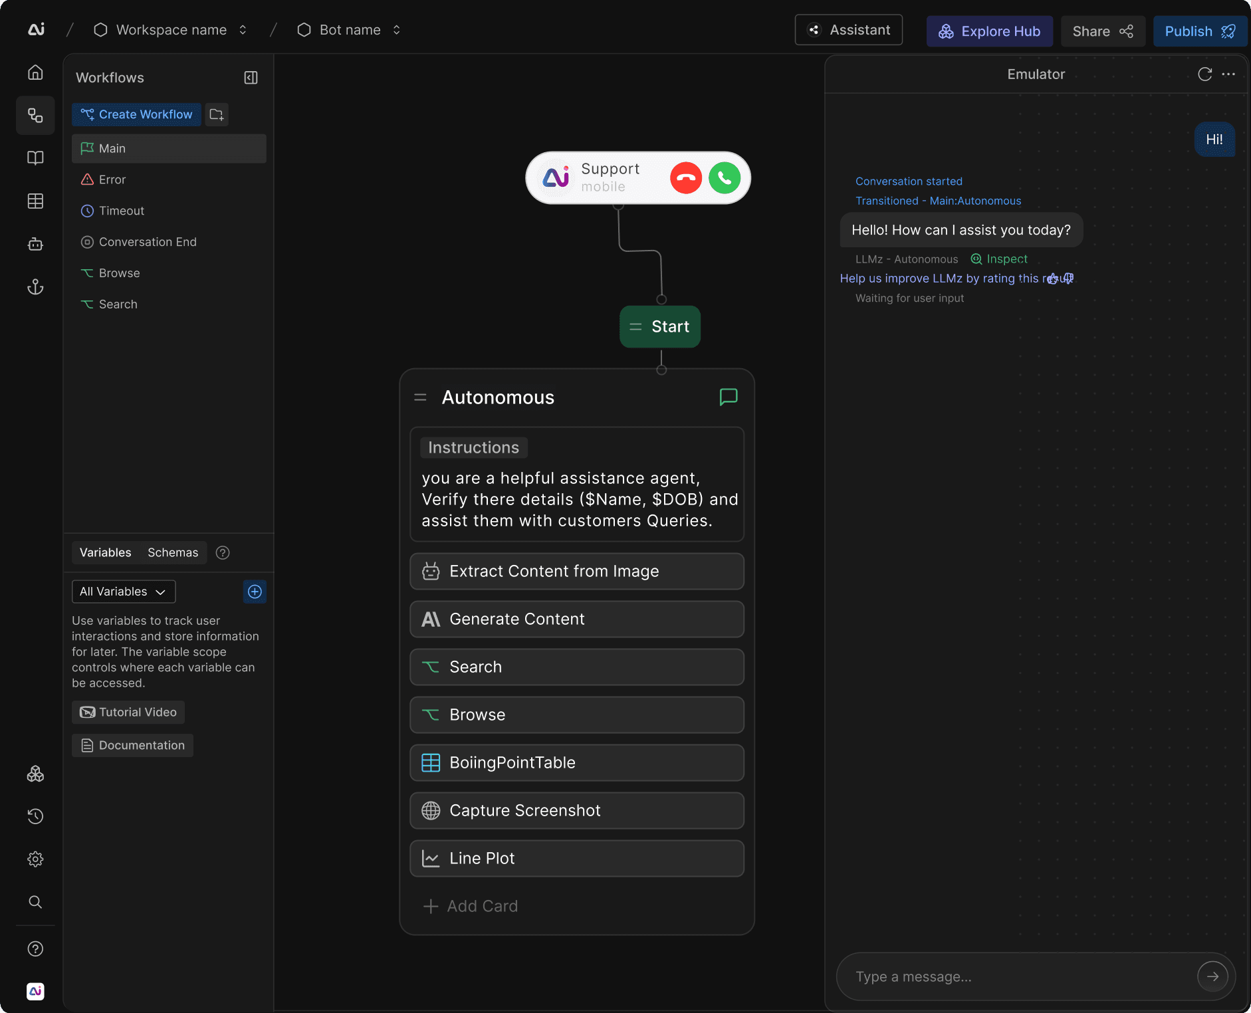This screenshot has height=1013, width=1251.
Task: Open the Agents robot sidebar icon
Action: click(35, 244)
